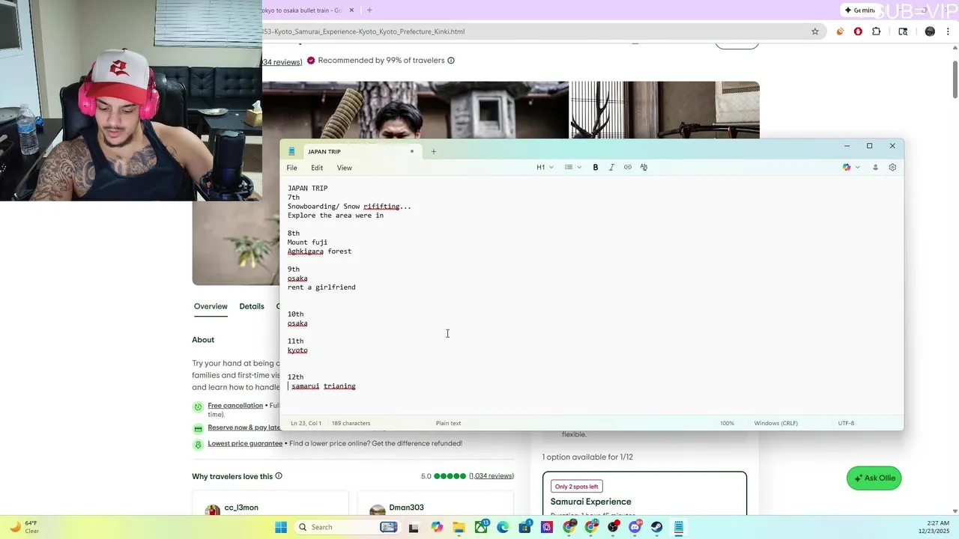Switch to the Overview tab on webpage
Screen dimensions: 959x539
(x=211, y=306)
